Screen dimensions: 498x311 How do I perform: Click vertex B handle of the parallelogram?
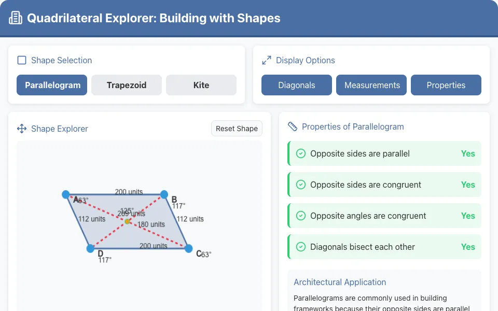[x=164, y=194]
